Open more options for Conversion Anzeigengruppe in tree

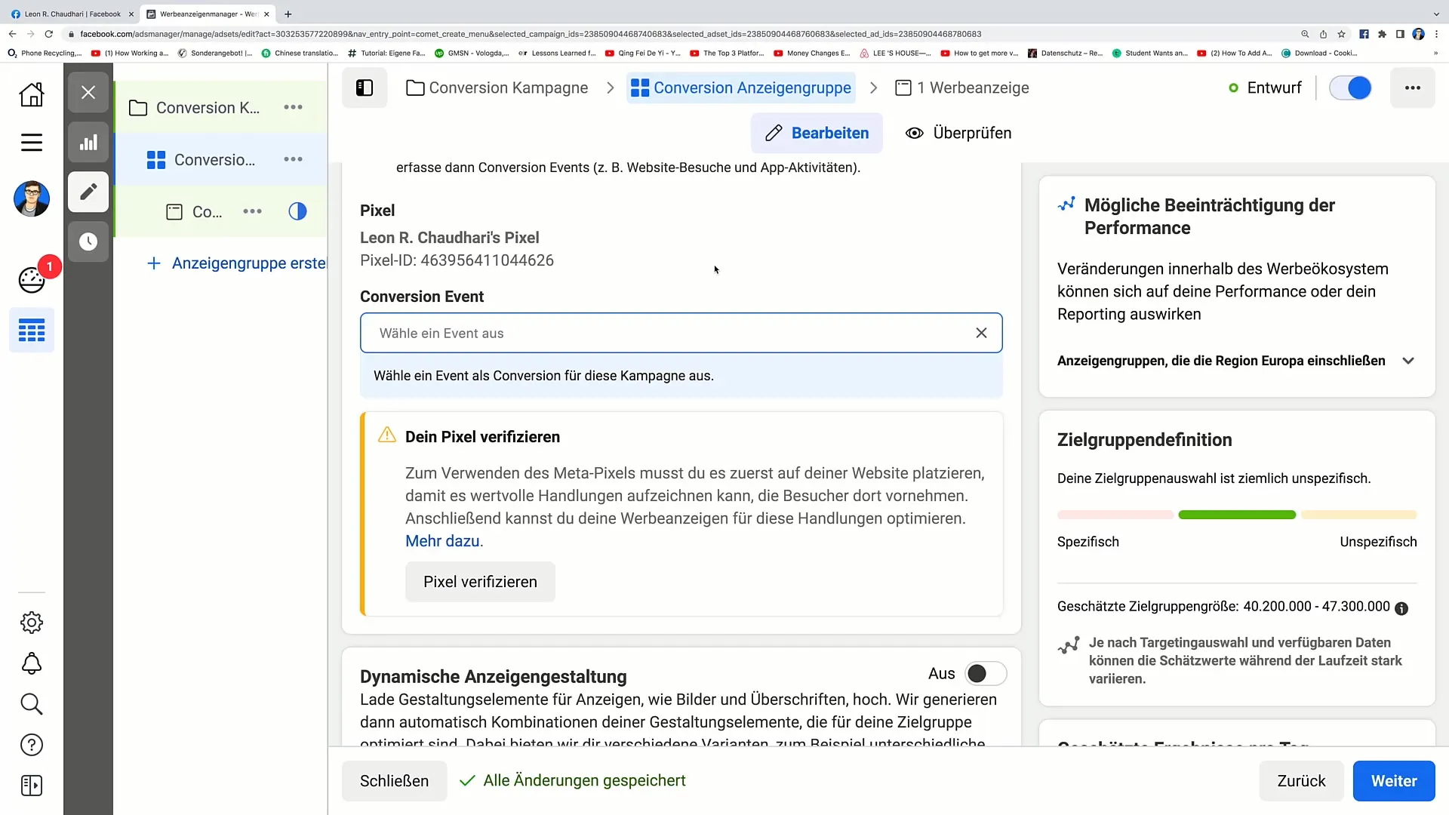293,159
